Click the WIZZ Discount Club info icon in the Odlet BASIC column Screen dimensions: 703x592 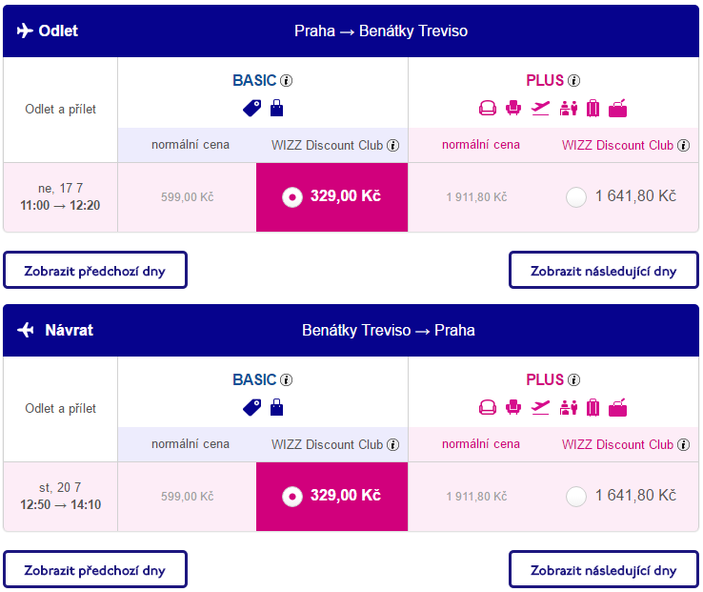(392, 146)
